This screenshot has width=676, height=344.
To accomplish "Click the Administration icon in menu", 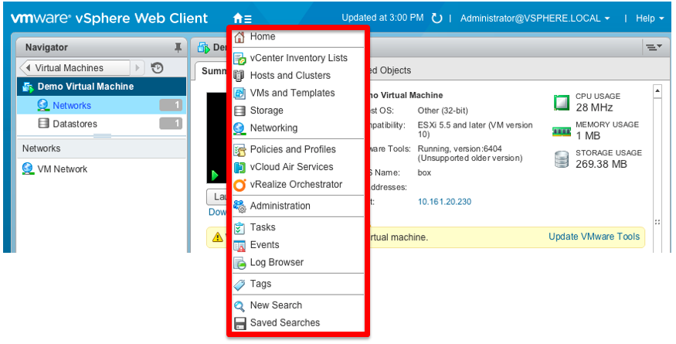I will pos(239,206).
